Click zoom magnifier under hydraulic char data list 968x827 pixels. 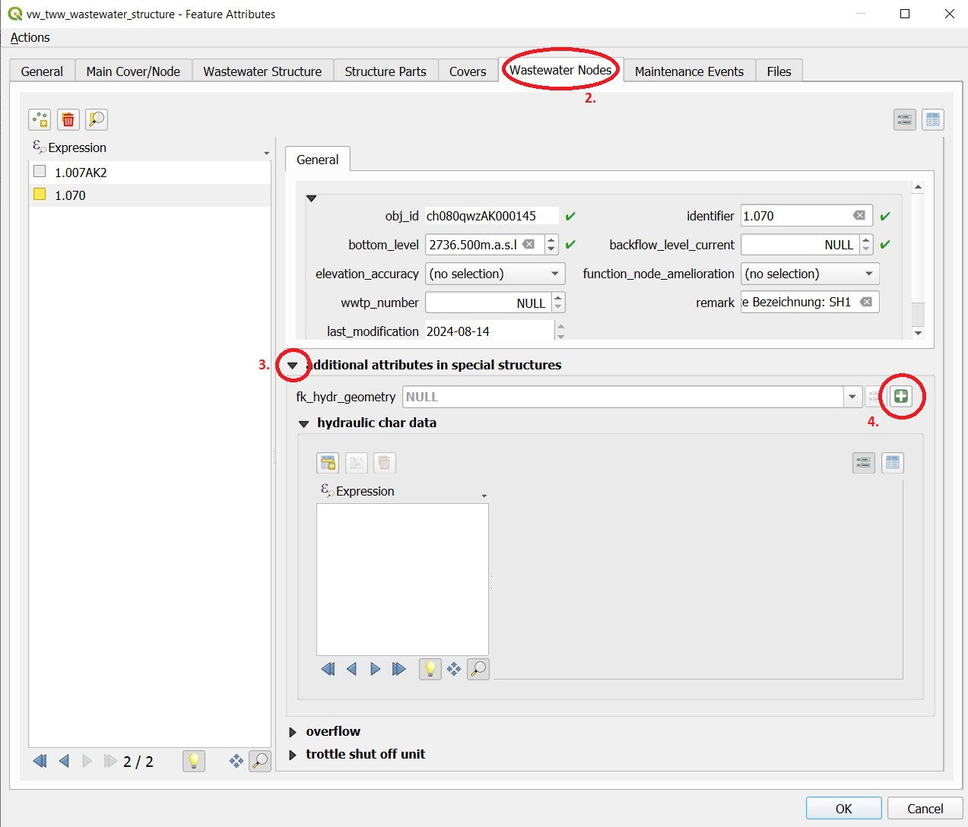pyautogui.click(x=478, y=669)
